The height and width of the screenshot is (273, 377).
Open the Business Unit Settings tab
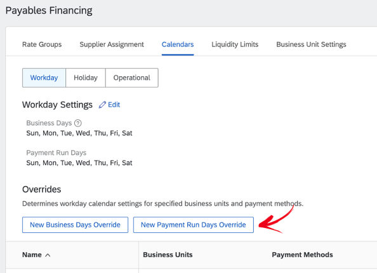tap(311, 44)
